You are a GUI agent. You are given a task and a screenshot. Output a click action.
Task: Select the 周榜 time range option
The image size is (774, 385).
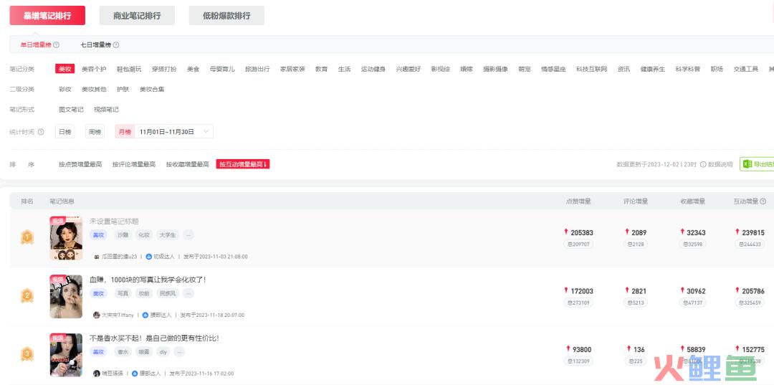point(95,132)
